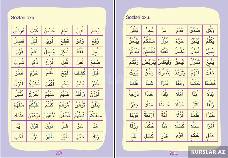
Task: Click the page number 99
Action: (x=59, y=153)
